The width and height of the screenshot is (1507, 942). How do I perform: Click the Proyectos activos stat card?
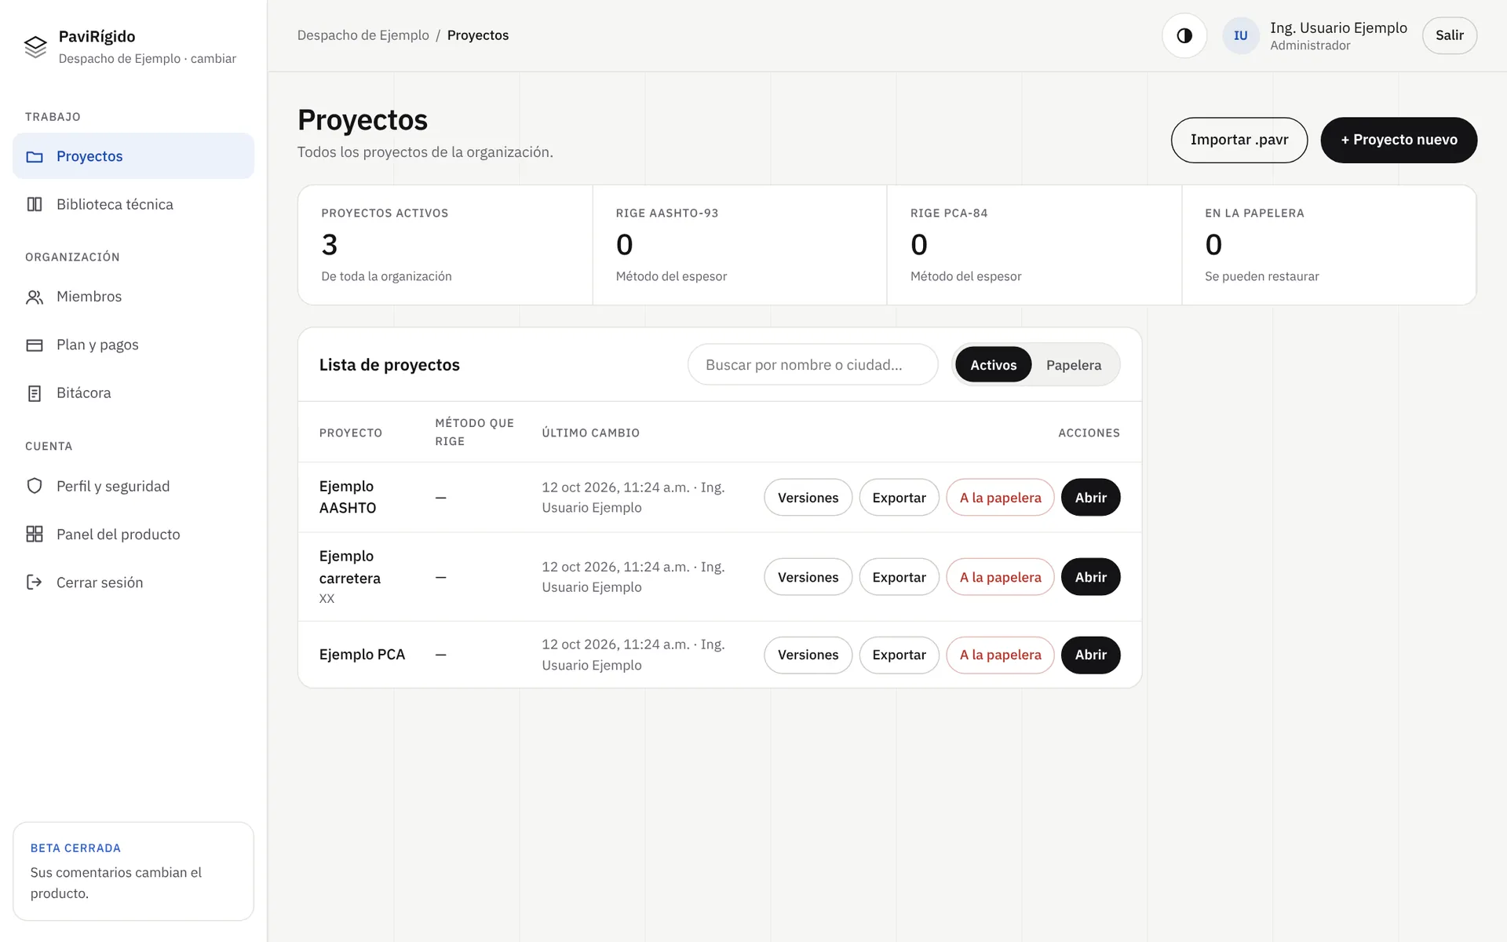click(x=445, y=245)
